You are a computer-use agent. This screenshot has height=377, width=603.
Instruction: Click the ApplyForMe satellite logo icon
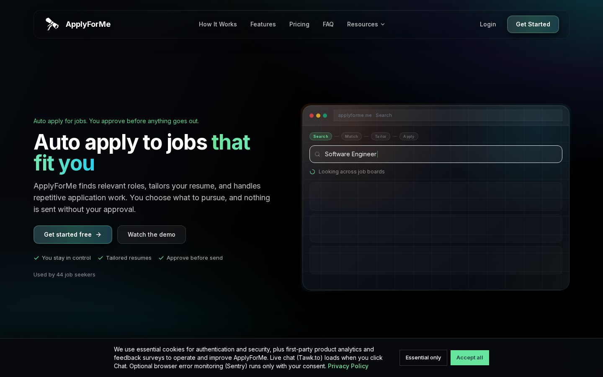(52, 24)
